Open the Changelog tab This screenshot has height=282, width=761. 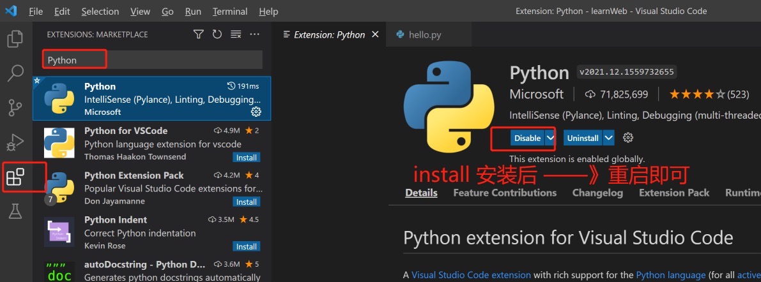click(597, 193)
